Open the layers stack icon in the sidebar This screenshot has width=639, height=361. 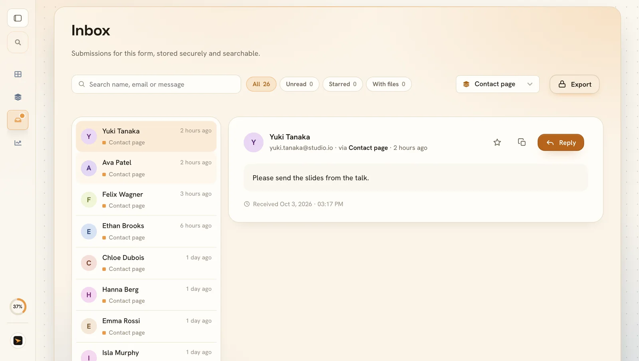pyautogui.click(x=18, y=97)
